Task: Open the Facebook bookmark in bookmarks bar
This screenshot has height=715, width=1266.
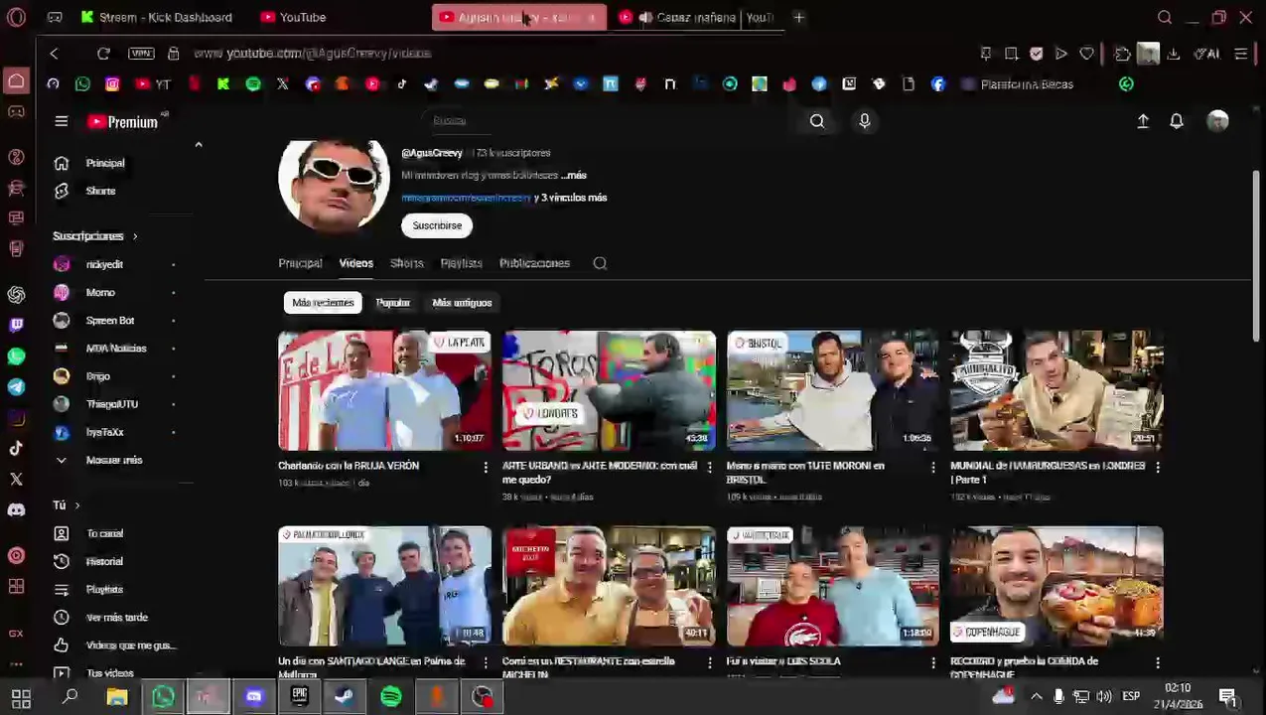Action: click(x=938, y=84)
